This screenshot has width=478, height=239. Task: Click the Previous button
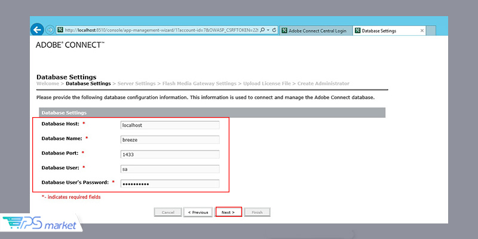197,212
